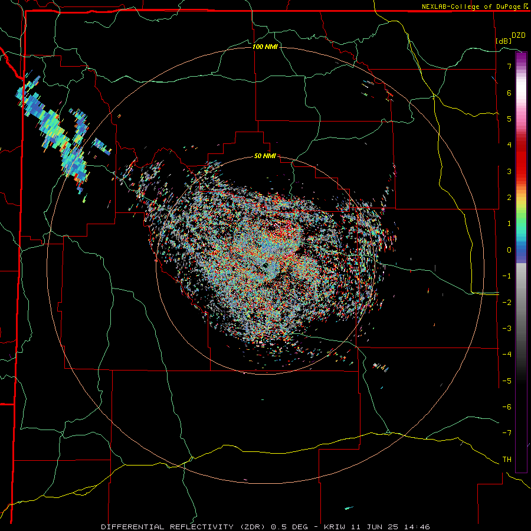Select the -7 dB tick label
The height and width of the screenshot is (531, 531).
click(x=507, y=433)
